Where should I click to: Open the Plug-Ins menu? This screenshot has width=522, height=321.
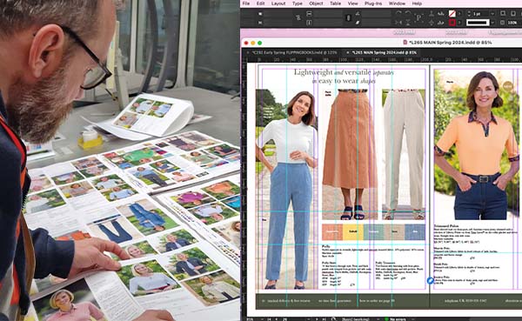[373, 3]
